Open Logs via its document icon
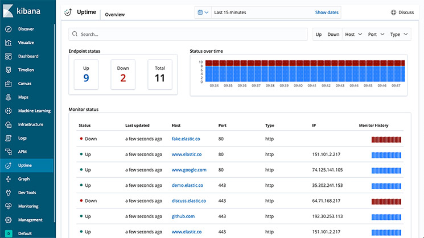 pyautogui.click(x=9, y=138)
